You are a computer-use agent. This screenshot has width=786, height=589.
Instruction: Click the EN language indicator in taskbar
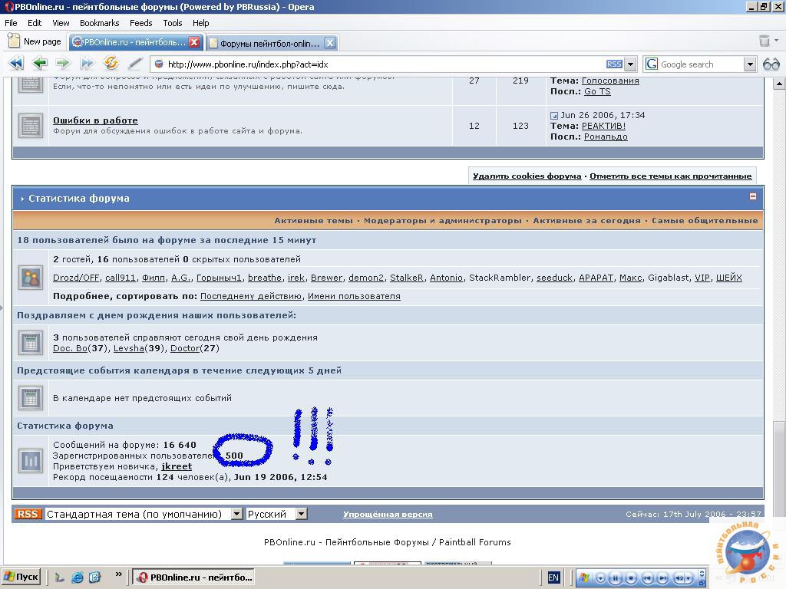[553, 577]
